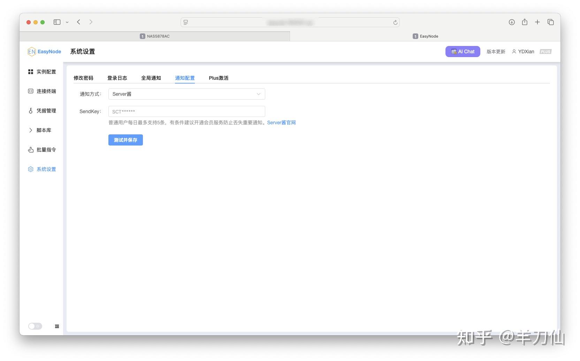
Task: Open 实例配置 in the sidebar
Action: point(46,72)
